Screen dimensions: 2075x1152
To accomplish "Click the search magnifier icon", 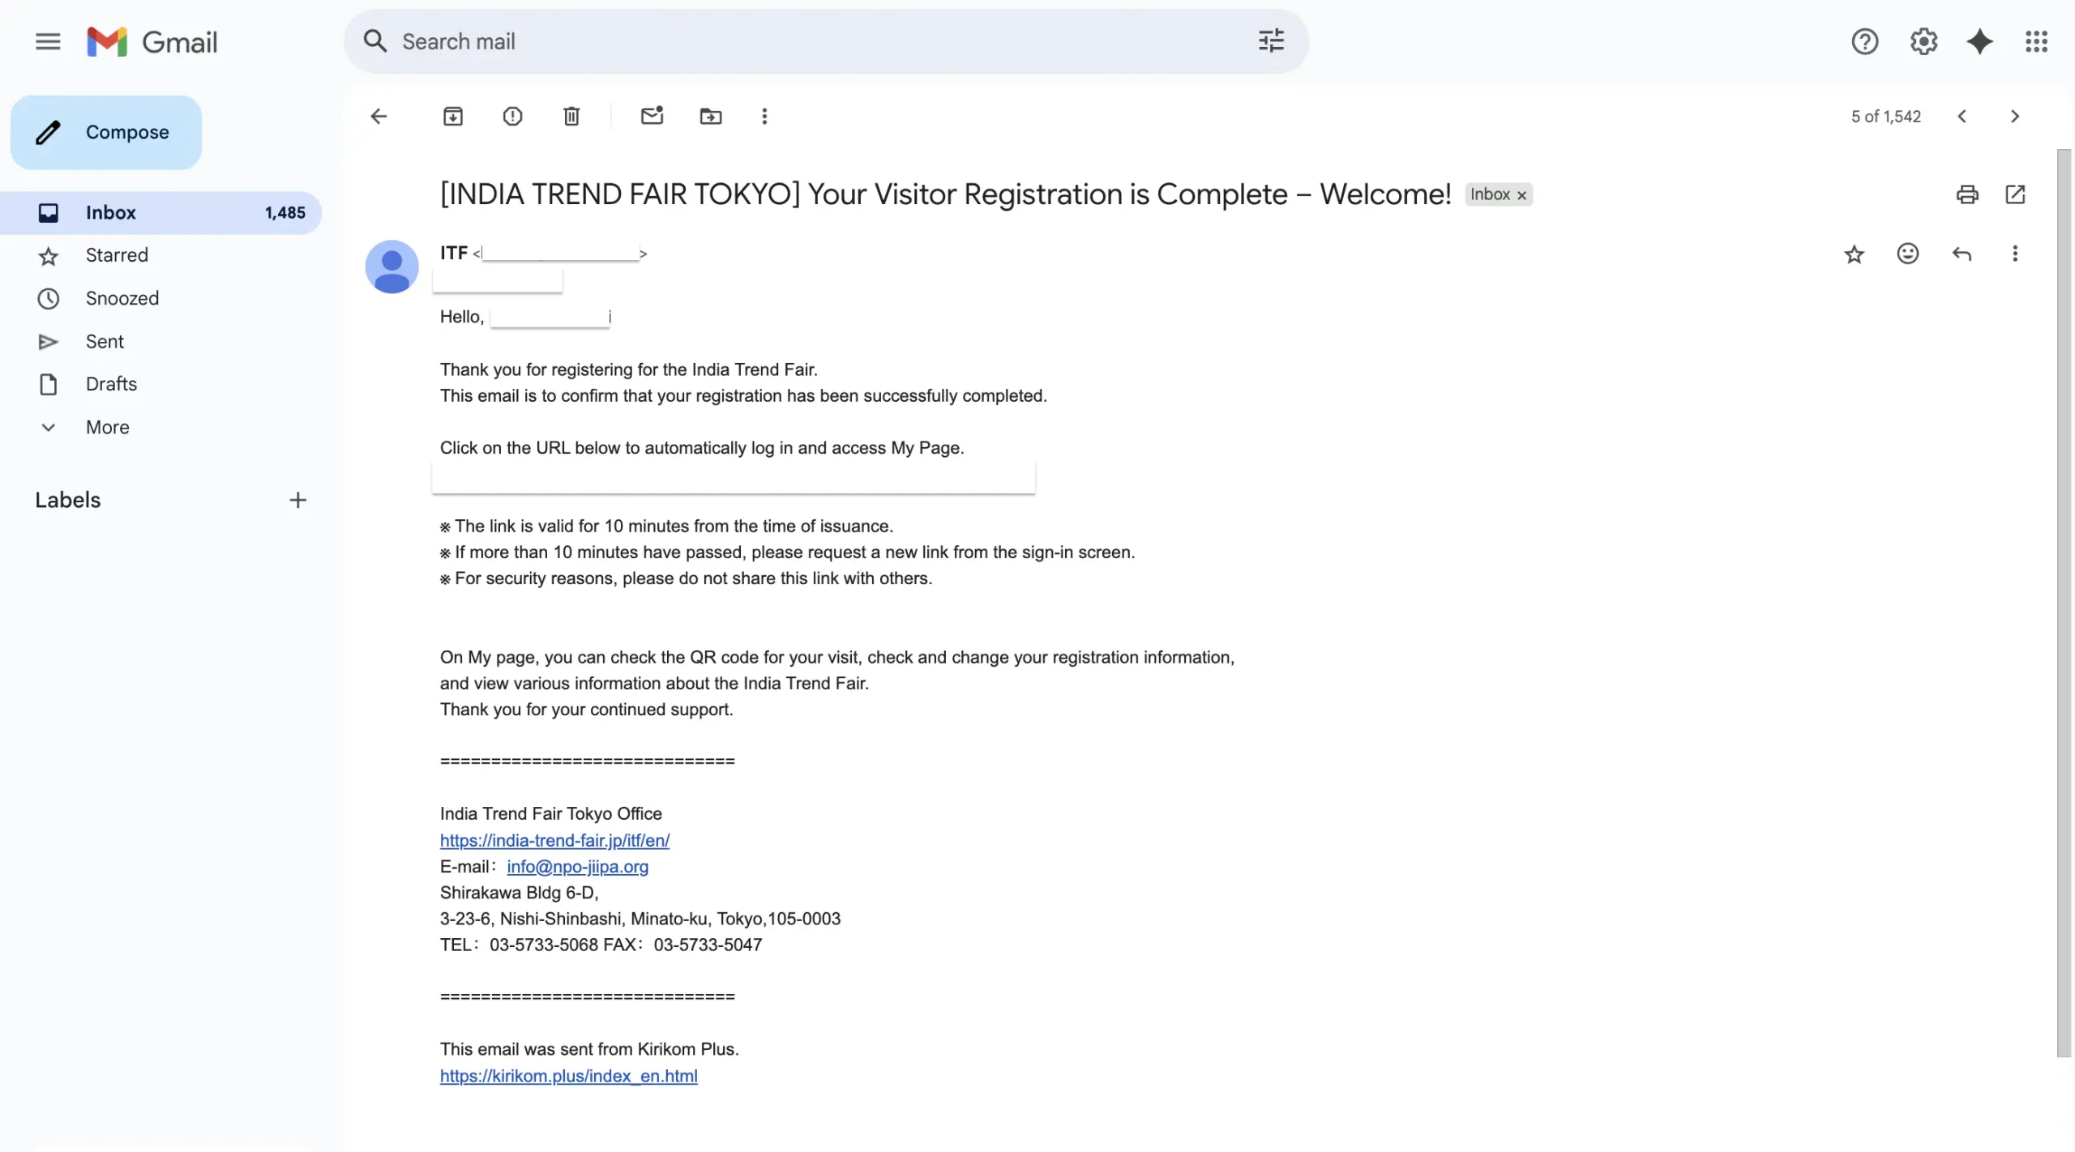I will click(374, 41).
